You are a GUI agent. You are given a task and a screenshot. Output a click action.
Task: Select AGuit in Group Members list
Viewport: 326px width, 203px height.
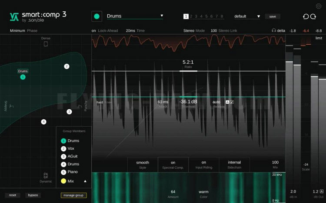coord(69,156)
